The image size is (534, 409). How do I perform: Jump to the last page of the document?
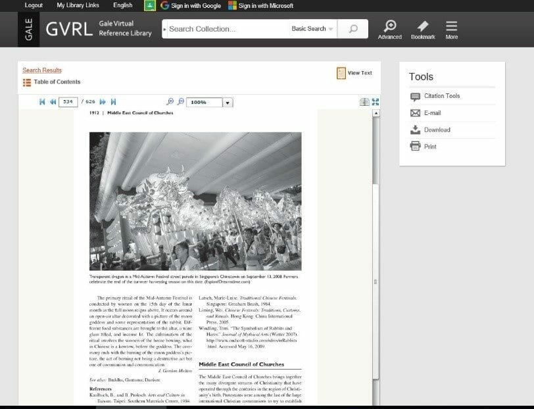click(x=113, y=102)
